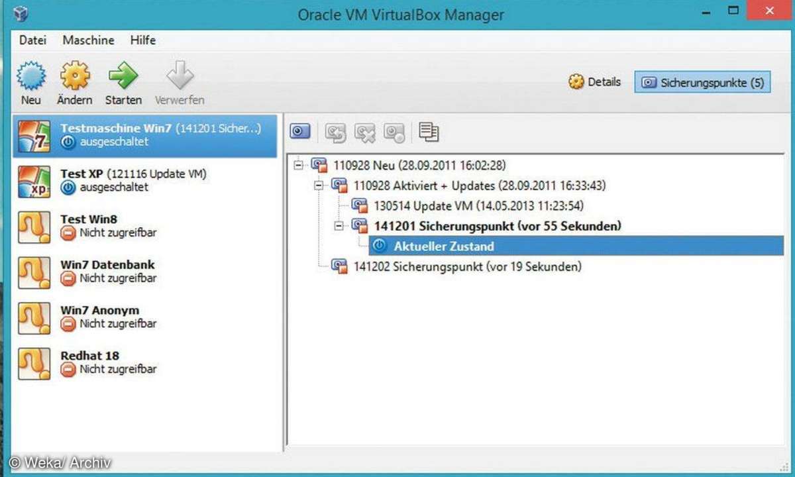Viewport: 795px width, 477px height.
Task: Click the snapshot icon beside 130514 Update VM
Action: pos(360,205)
